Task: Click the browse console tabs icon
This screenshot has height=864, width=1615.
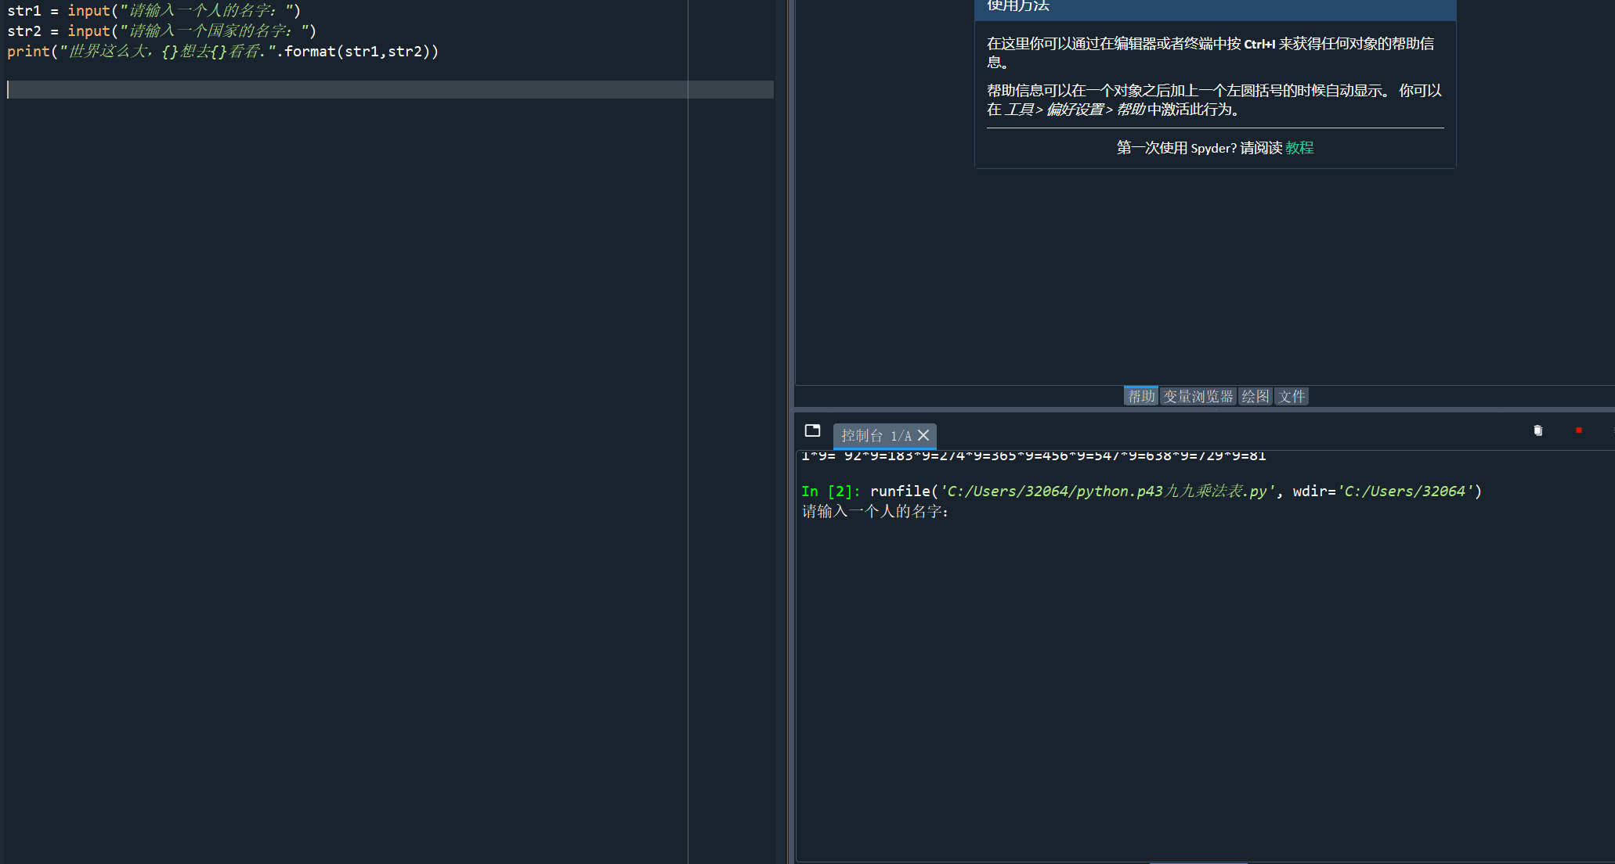Action: [x=812, y=430]
